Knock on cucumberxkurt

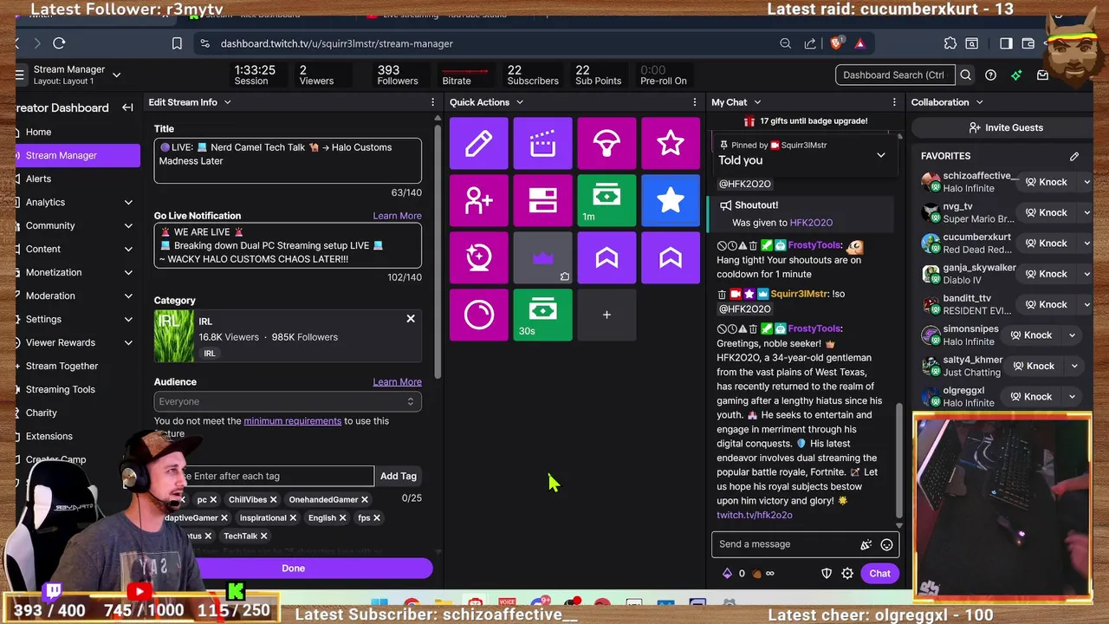point(1046,243)
